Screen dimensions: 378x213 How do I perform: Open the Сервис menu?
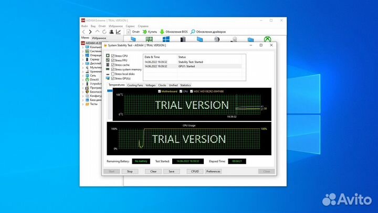pos(130,26)
